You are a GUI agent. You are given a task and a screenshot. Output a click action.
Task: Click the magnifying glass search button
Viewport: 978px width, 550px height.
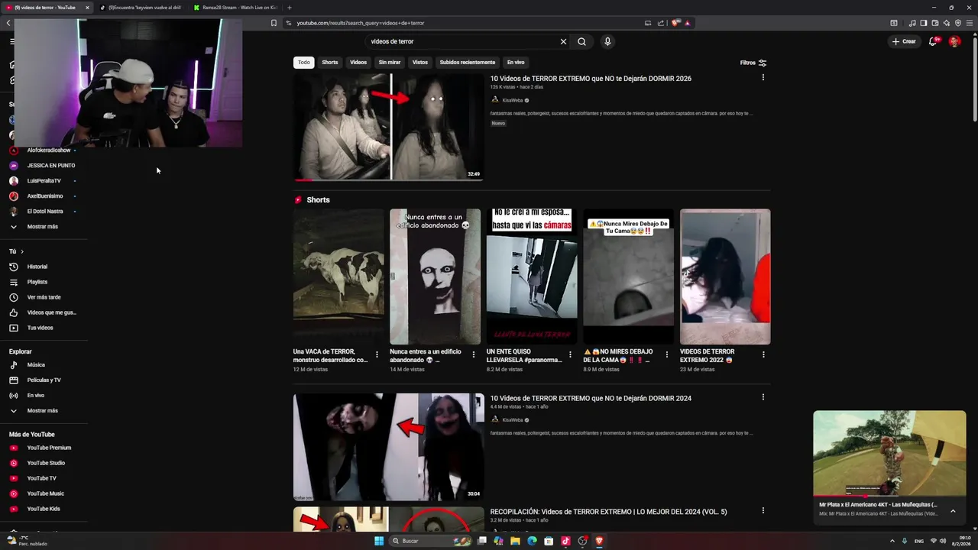pos(581,41)
